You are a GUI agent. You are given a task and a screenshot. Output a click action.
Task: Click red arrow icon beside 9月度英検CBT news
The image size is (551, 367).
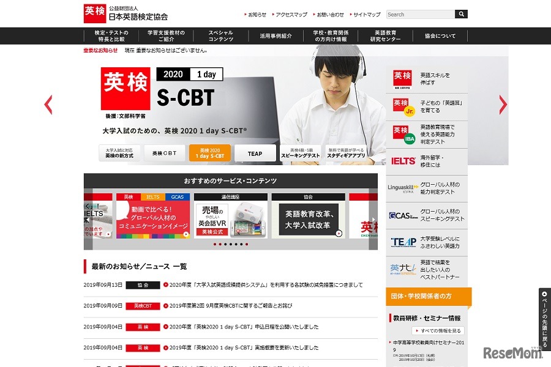tap(166, 306)
